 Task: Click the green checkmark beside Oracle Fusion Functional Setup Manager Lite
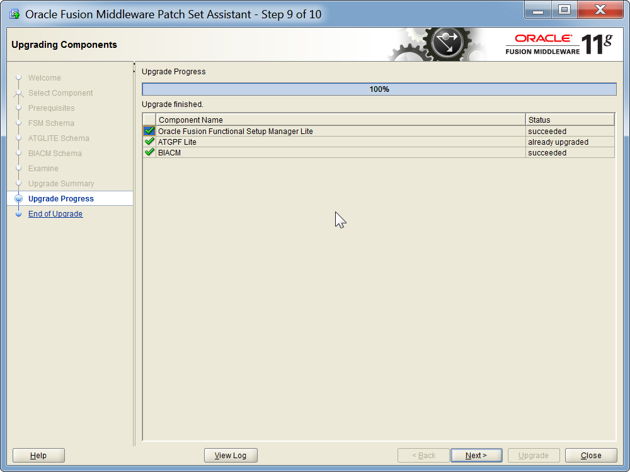click(x=149, y=131)
